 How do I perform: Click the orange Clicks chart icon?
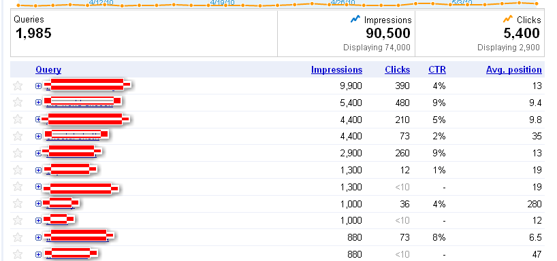tap(508, 19)
